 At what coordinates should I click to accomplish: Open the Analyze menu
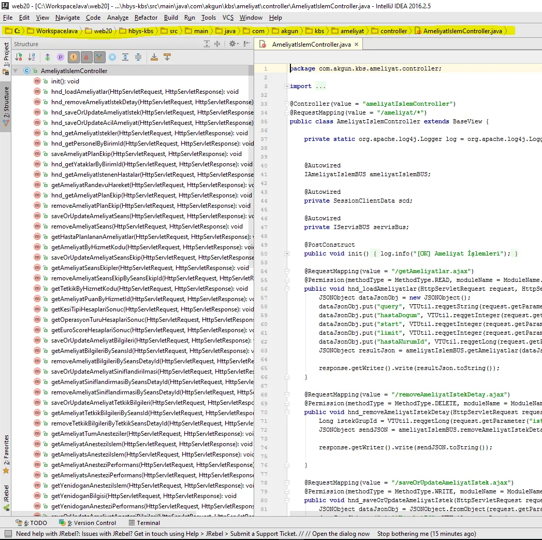pyautogui.click(x=118, y=18)
